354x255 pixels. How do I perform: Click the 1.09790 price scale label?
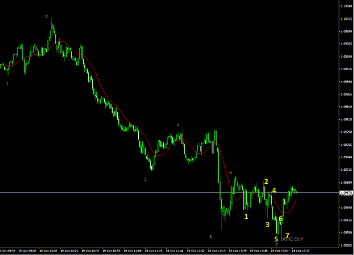[x=347, y=132]
